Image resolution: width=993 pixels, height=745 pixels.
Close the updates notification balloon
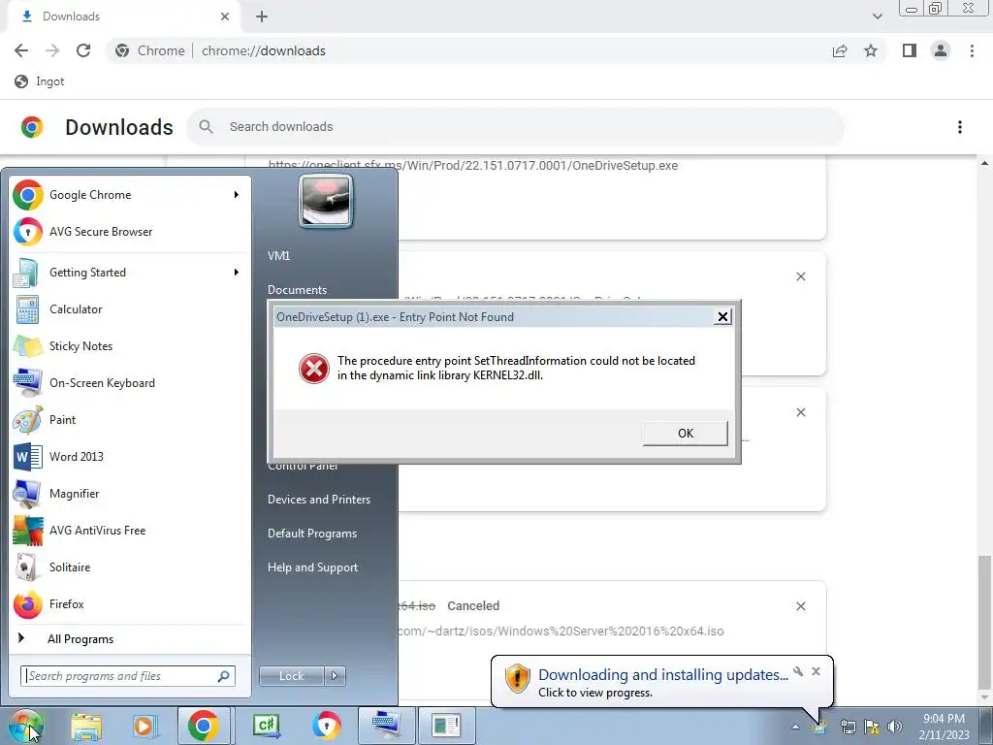[x=816, y=671]
